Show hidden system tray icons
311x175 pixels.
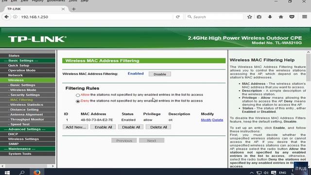(252, 173)
